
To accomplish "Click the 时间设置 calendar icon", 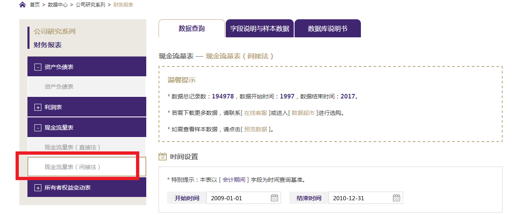I will [163, 156].
